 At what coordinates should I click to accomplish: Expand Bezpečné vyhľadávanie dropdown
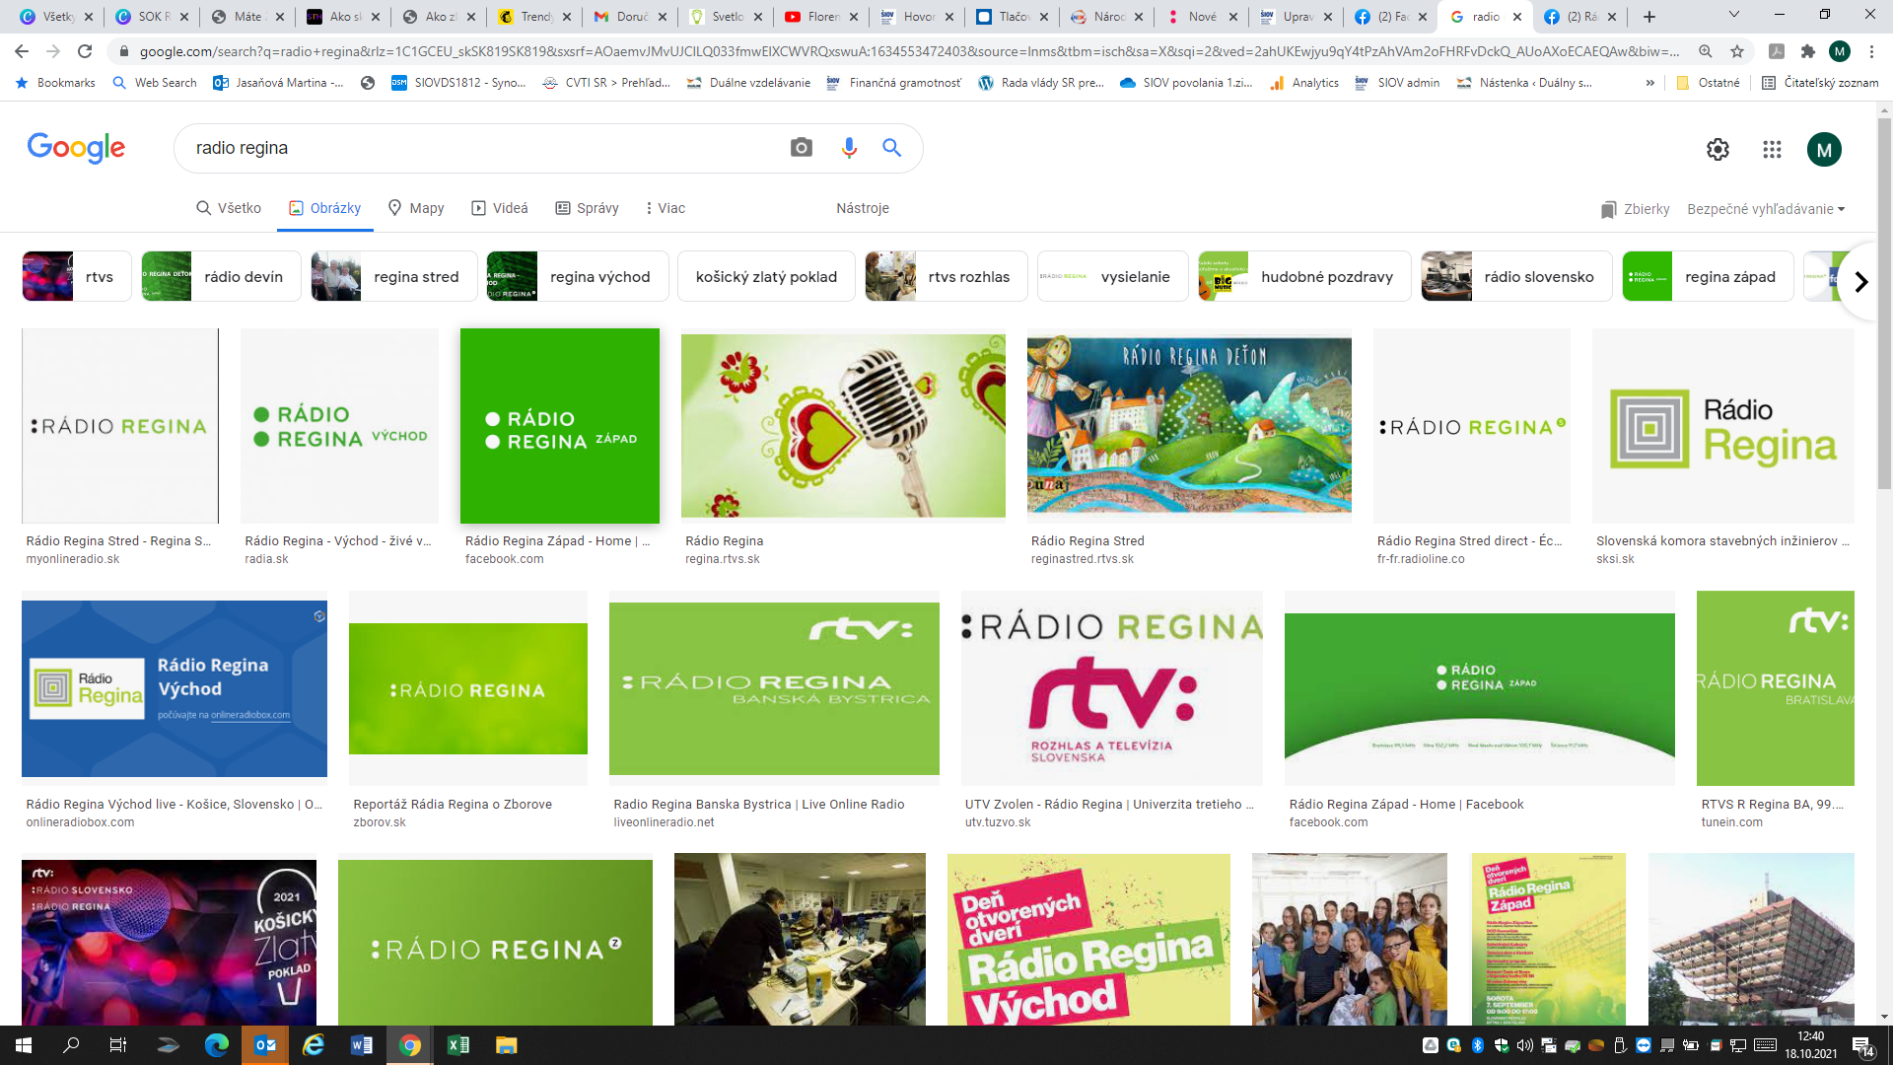tap(1766, 209)
